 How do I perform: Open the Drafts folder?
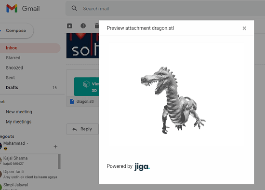tap(12, 88)
